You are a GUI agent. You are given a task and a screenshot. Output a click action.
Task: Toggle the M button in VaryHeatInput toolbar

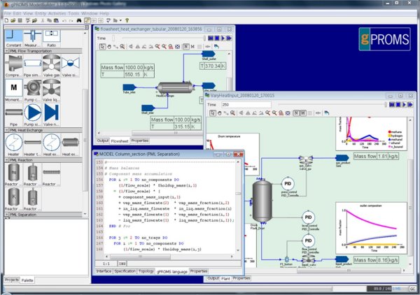(302, 113)
